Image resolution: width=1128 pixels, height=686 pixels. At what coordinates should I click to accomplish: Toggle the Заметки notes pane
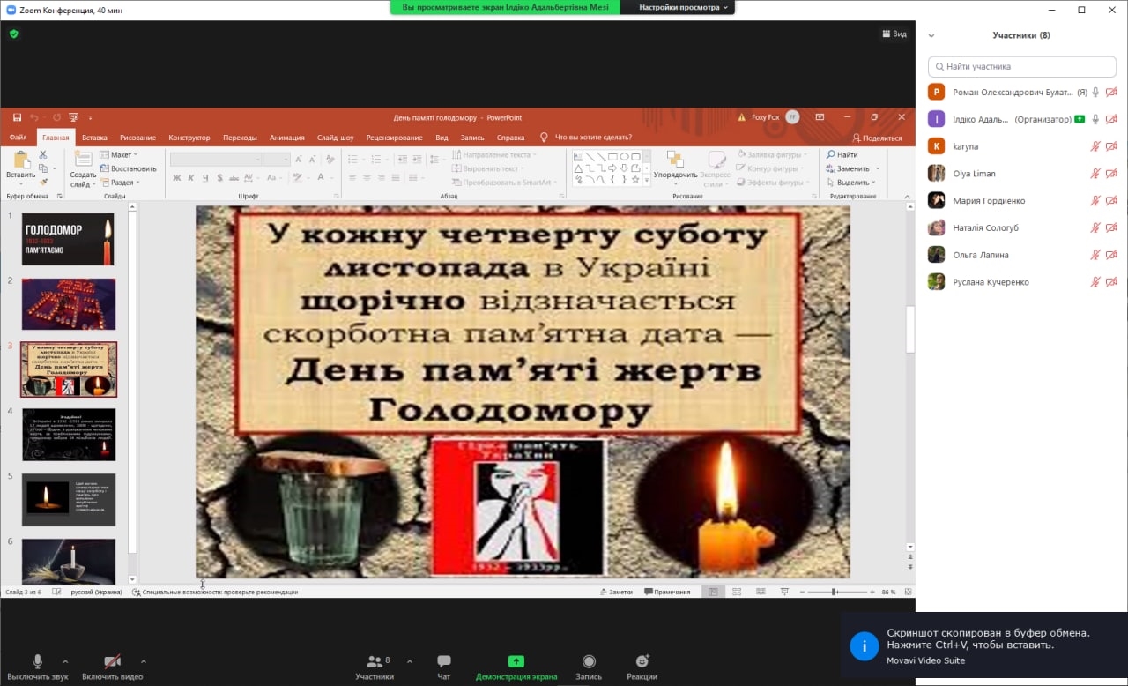[616, 592]
